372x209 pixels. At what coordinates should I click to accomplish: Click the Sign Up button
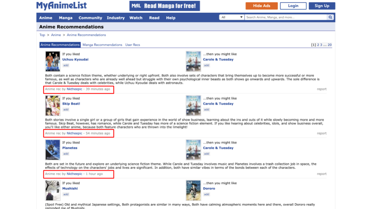(322, 6)
